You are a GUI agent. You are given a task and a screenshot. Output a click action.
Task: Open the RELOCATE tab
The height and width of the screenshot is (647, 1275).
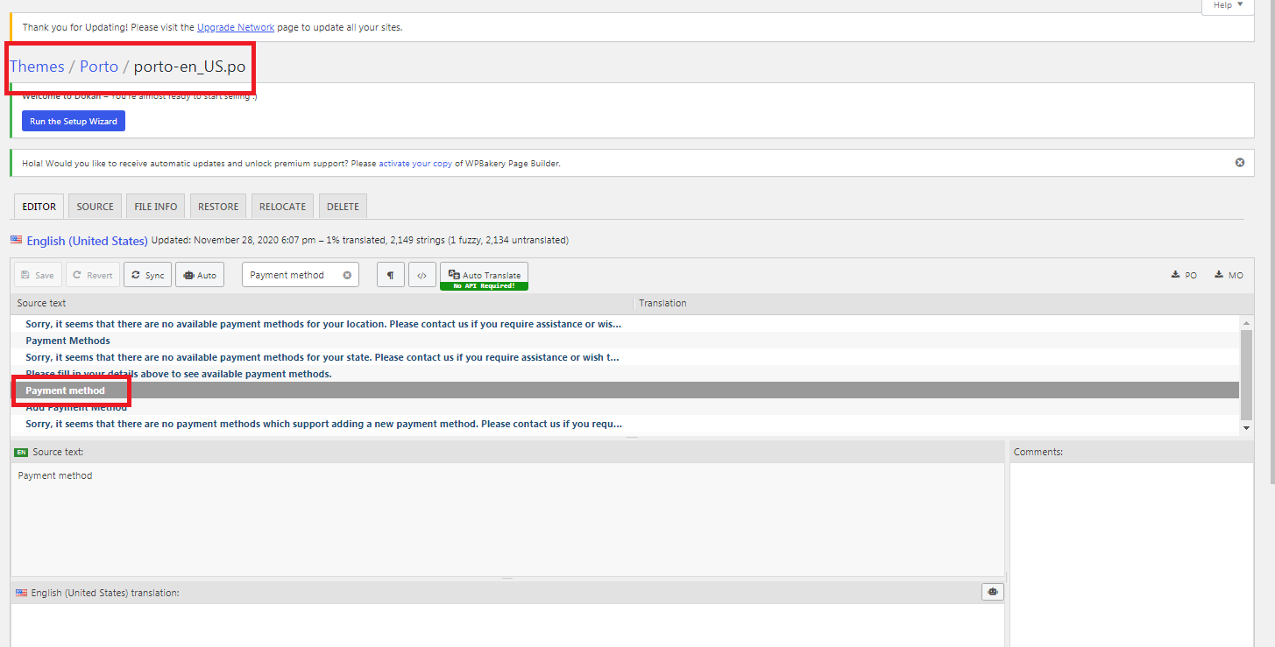(283, 207)
